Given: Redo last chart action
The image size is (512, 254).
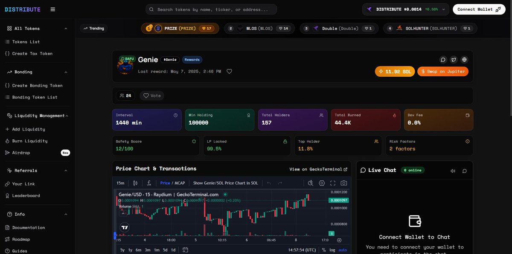Looking at the screenshot, I should 280,183.
